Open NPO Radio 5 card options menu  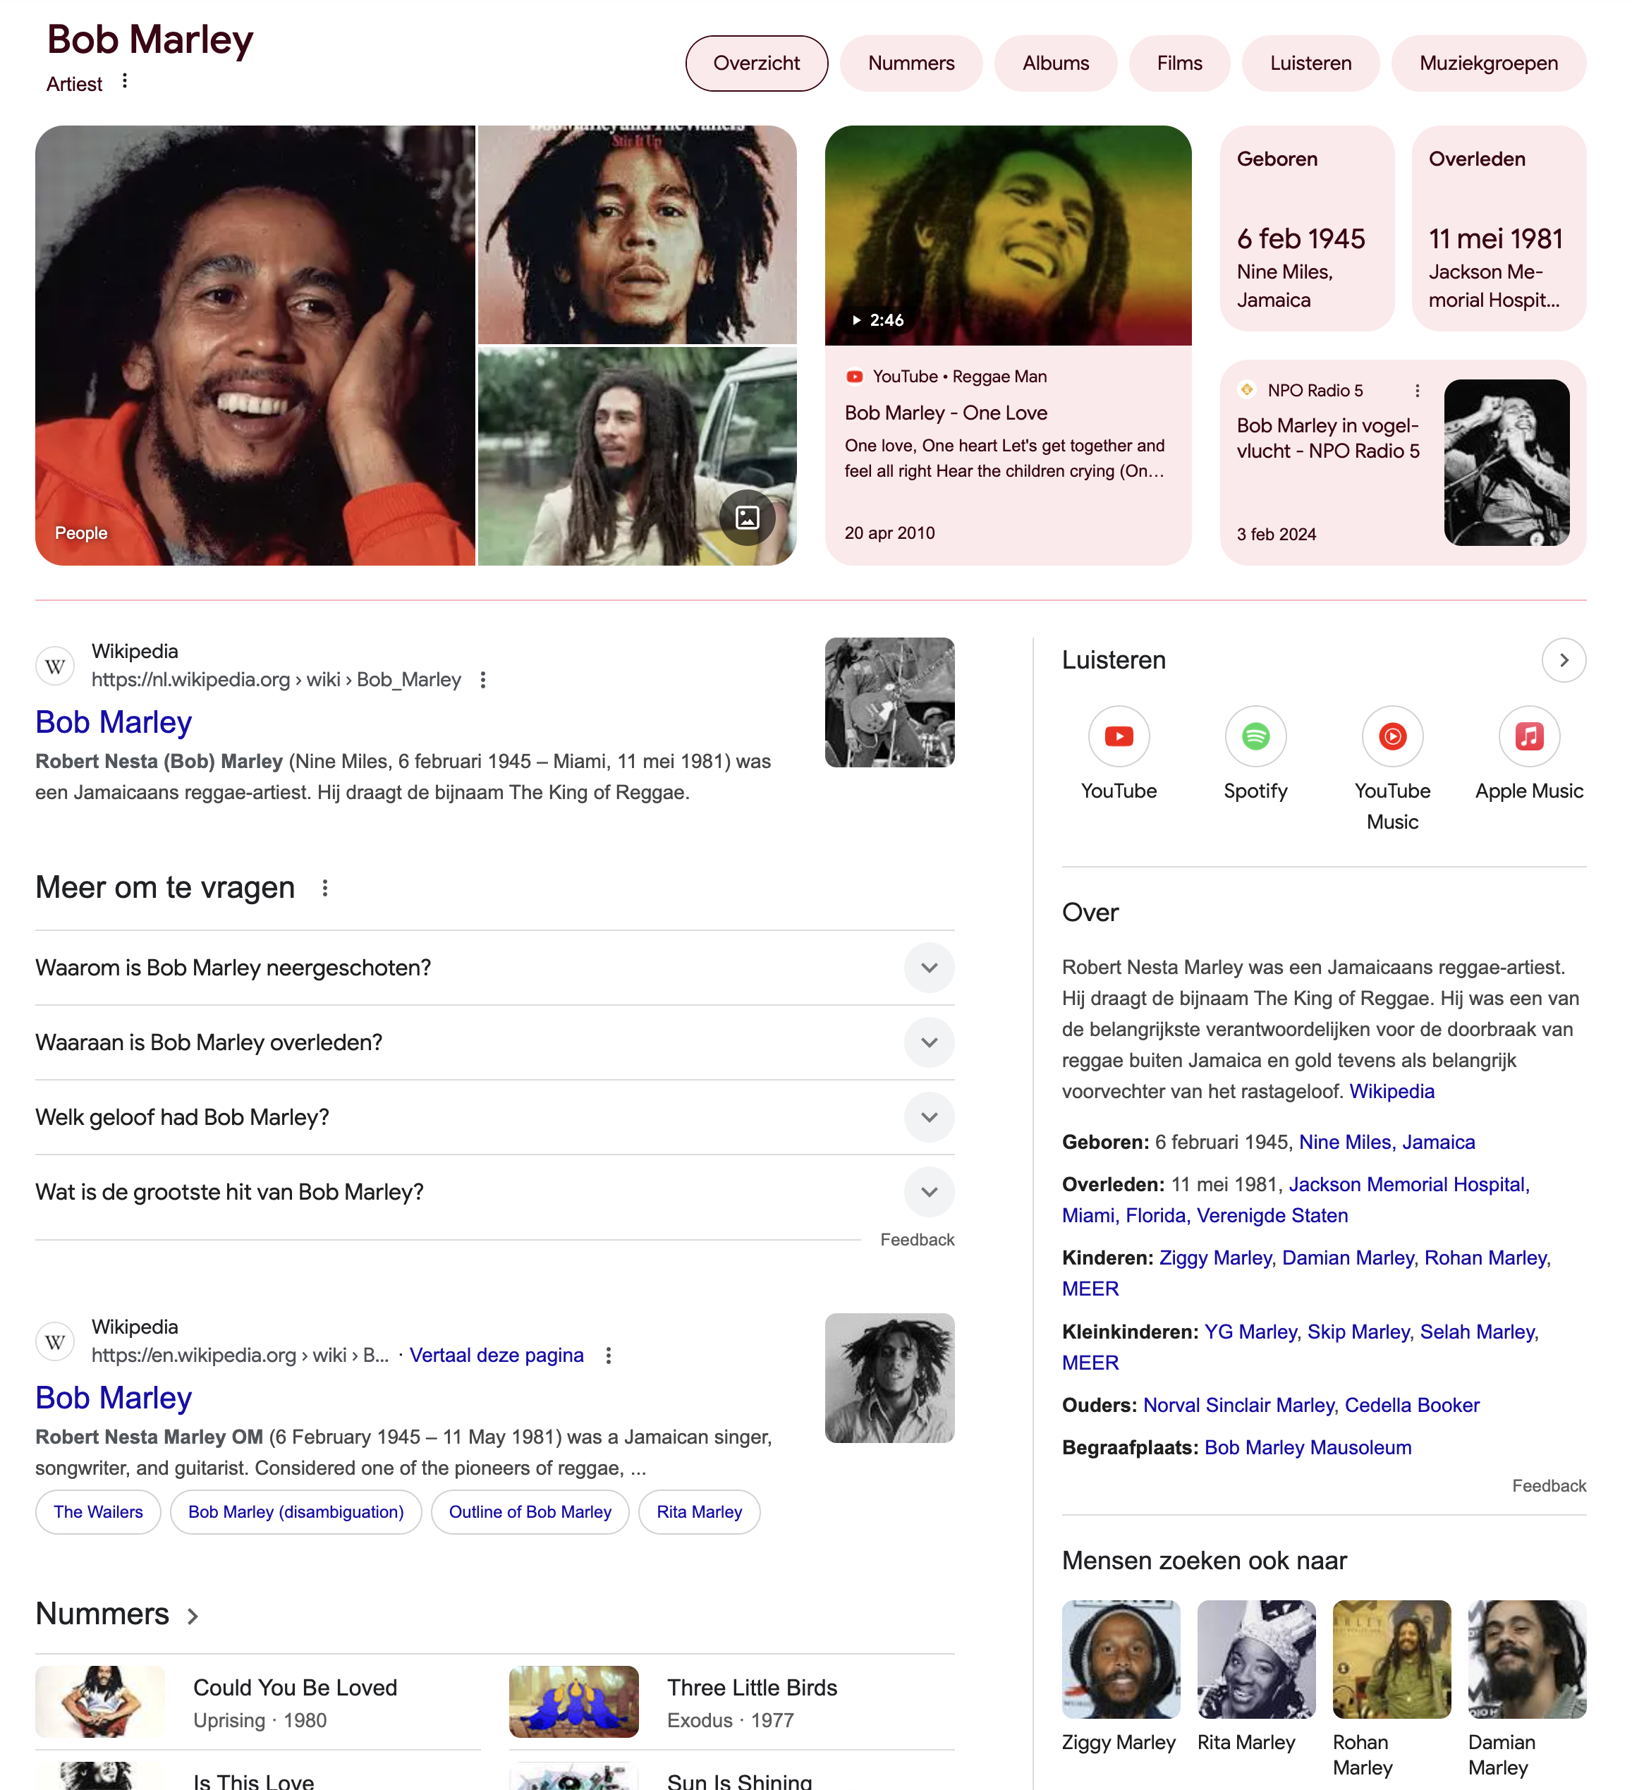pos(1417,391)
